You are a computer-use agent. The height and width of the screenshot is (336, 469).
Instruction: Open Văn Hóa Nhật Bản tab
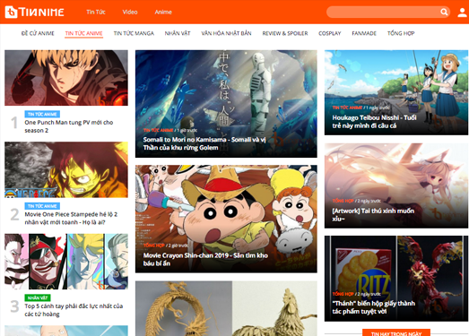point(226,33)
